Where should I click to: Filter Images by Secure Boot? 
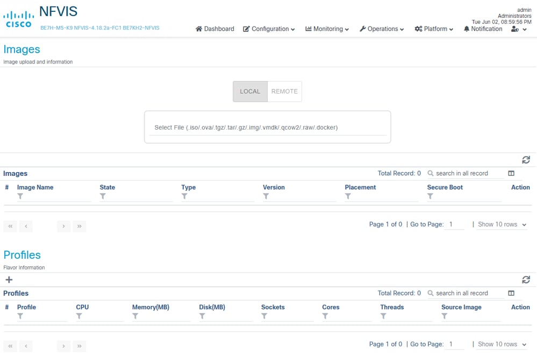464,197
